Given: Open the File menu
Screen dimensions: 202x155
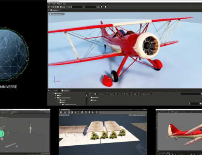Looking at the screenshot, I should coord(49,4).
